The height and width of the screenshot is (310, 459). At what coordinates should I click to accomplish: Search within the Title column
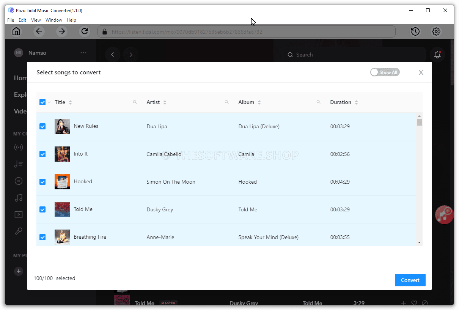pos(135,102)
